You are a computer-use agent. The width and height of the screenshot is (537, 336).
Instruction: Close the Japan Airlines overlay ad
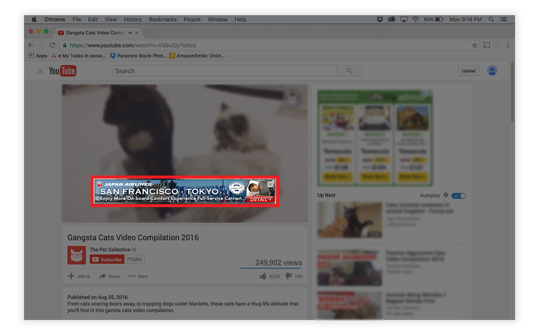point(270,184)
